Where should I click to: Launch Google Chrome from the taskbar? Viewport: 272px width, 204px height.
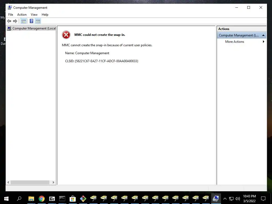point(42,198)
